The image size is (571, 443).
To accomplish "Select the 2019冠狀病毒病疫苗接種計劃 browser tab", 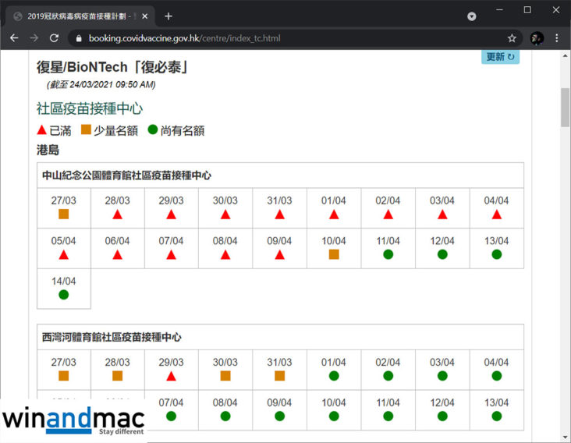I will (75, 16).
